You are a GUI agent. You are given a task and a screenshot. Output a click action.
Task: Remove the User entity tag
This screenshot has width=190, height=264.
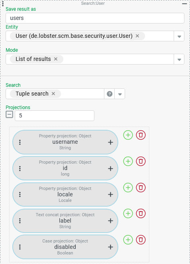point(137,36)
